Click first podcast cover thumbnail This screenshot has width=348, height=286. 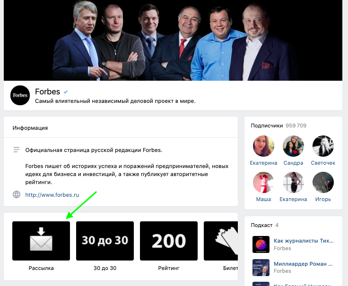pos(261,244)
